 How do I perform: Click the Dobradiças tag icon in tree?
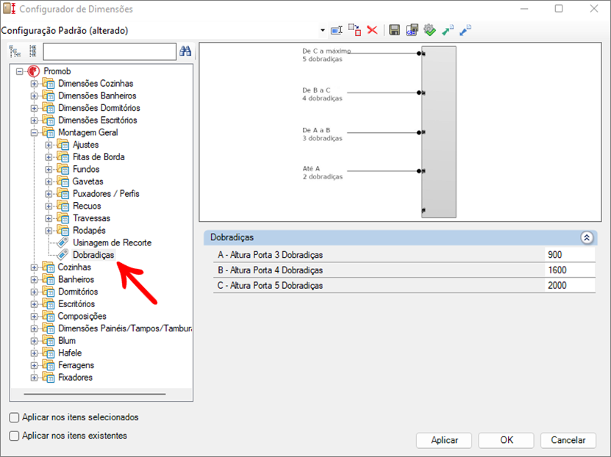pyautogui.click(x=62, y=255)
